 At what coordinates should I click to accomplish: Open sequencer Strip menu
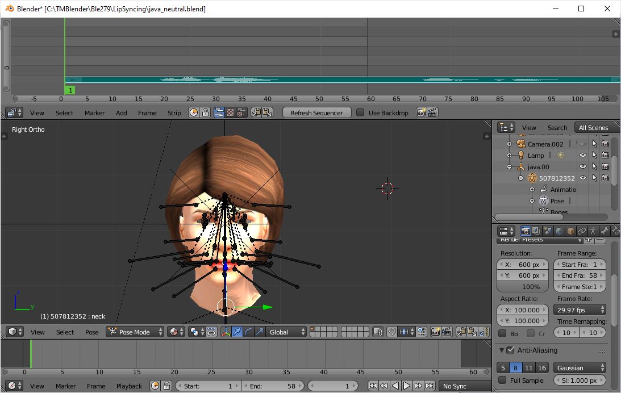pyautogui.click(x=174, y=113)
